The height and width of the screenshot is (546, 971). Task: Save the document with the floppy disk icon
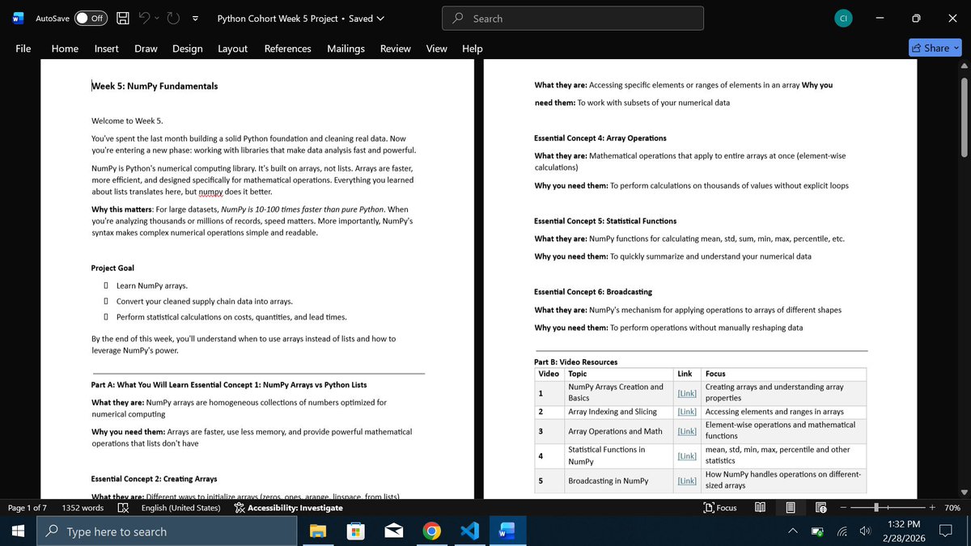tap(123, 18)
